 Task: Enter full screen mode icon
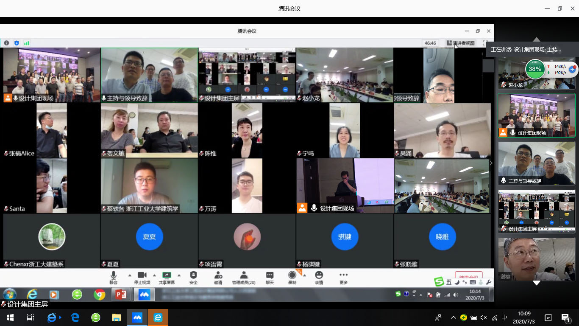click(x=485, y=43)
